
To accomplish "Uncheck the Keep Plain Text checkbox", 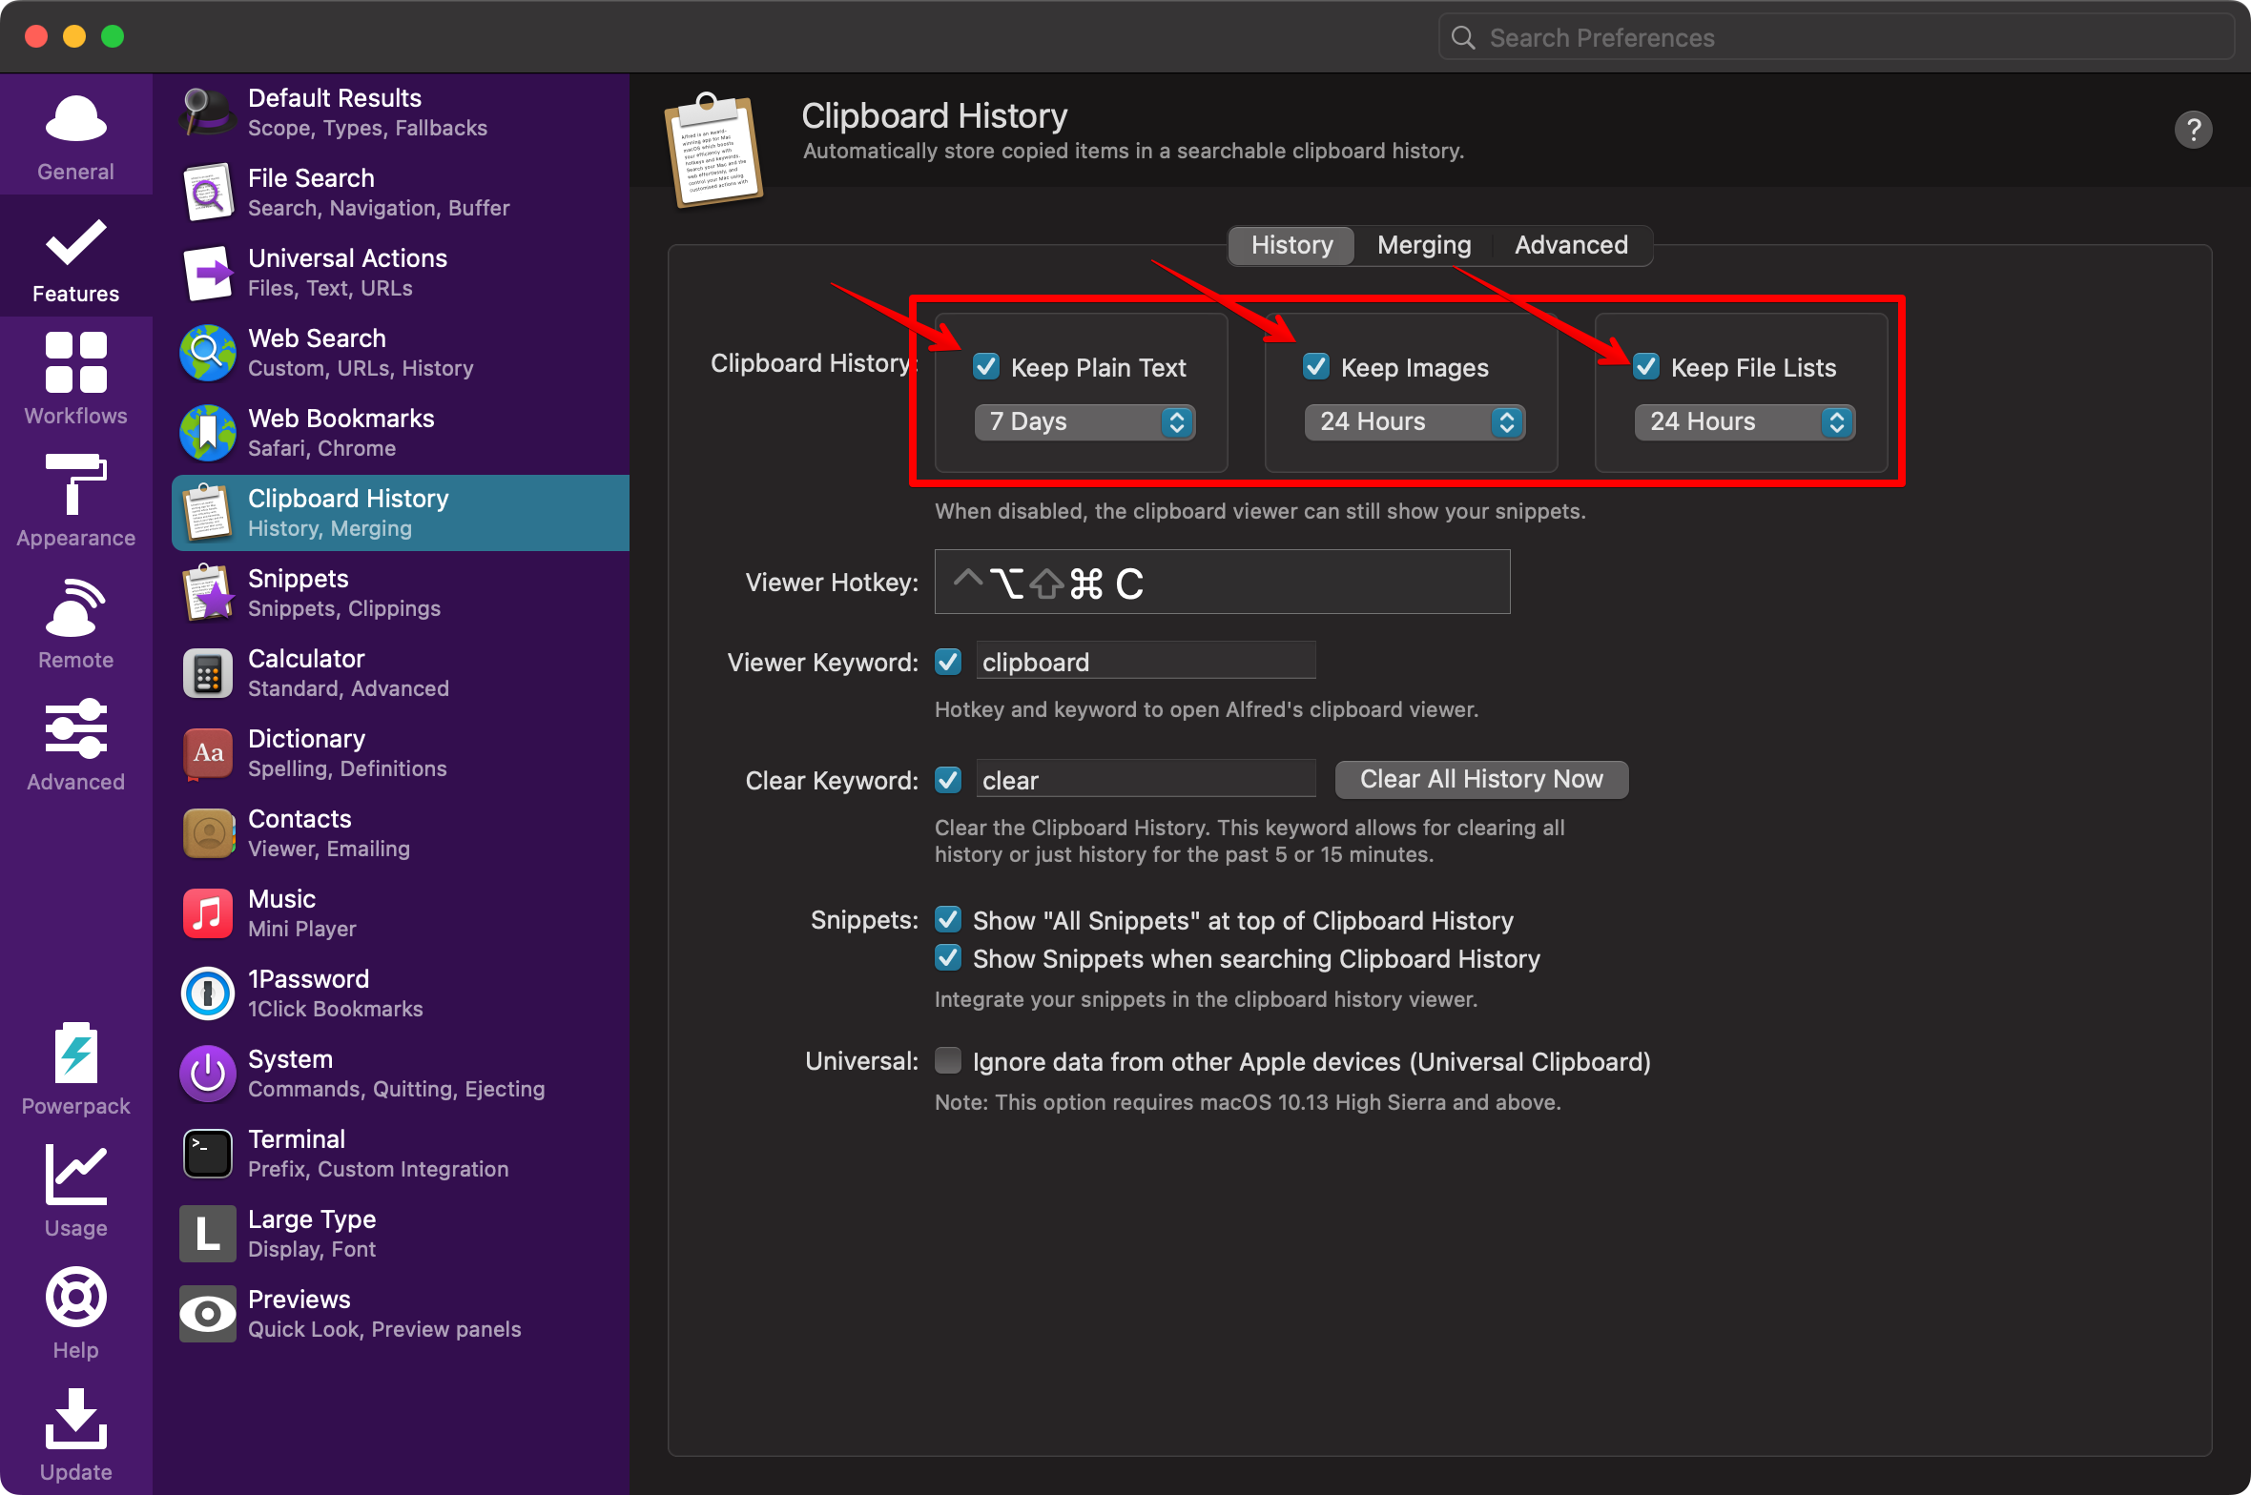I will pos(985,367).
